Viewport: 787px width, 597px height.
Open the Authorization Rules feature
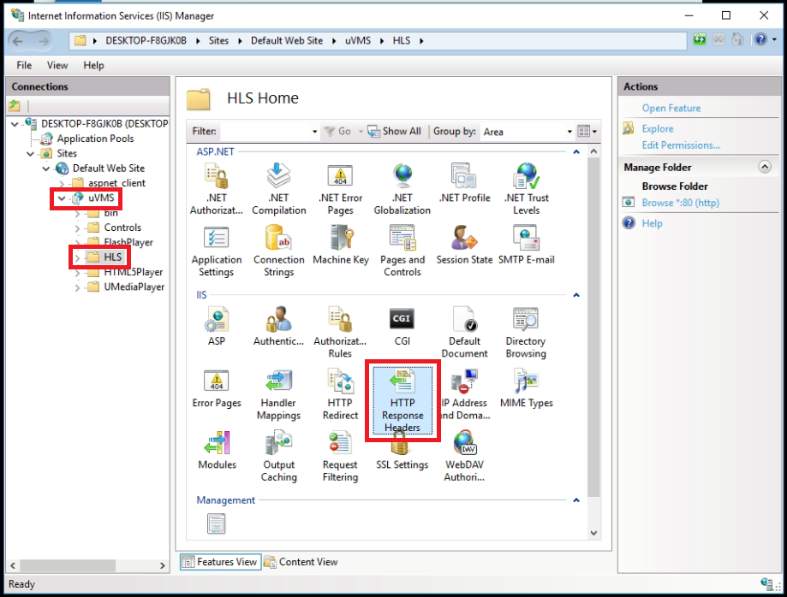coord(340,333)
